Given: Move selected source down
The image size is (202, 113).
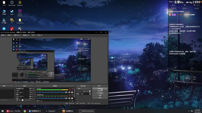Looking at the screenshot, I should click(29, 100).
